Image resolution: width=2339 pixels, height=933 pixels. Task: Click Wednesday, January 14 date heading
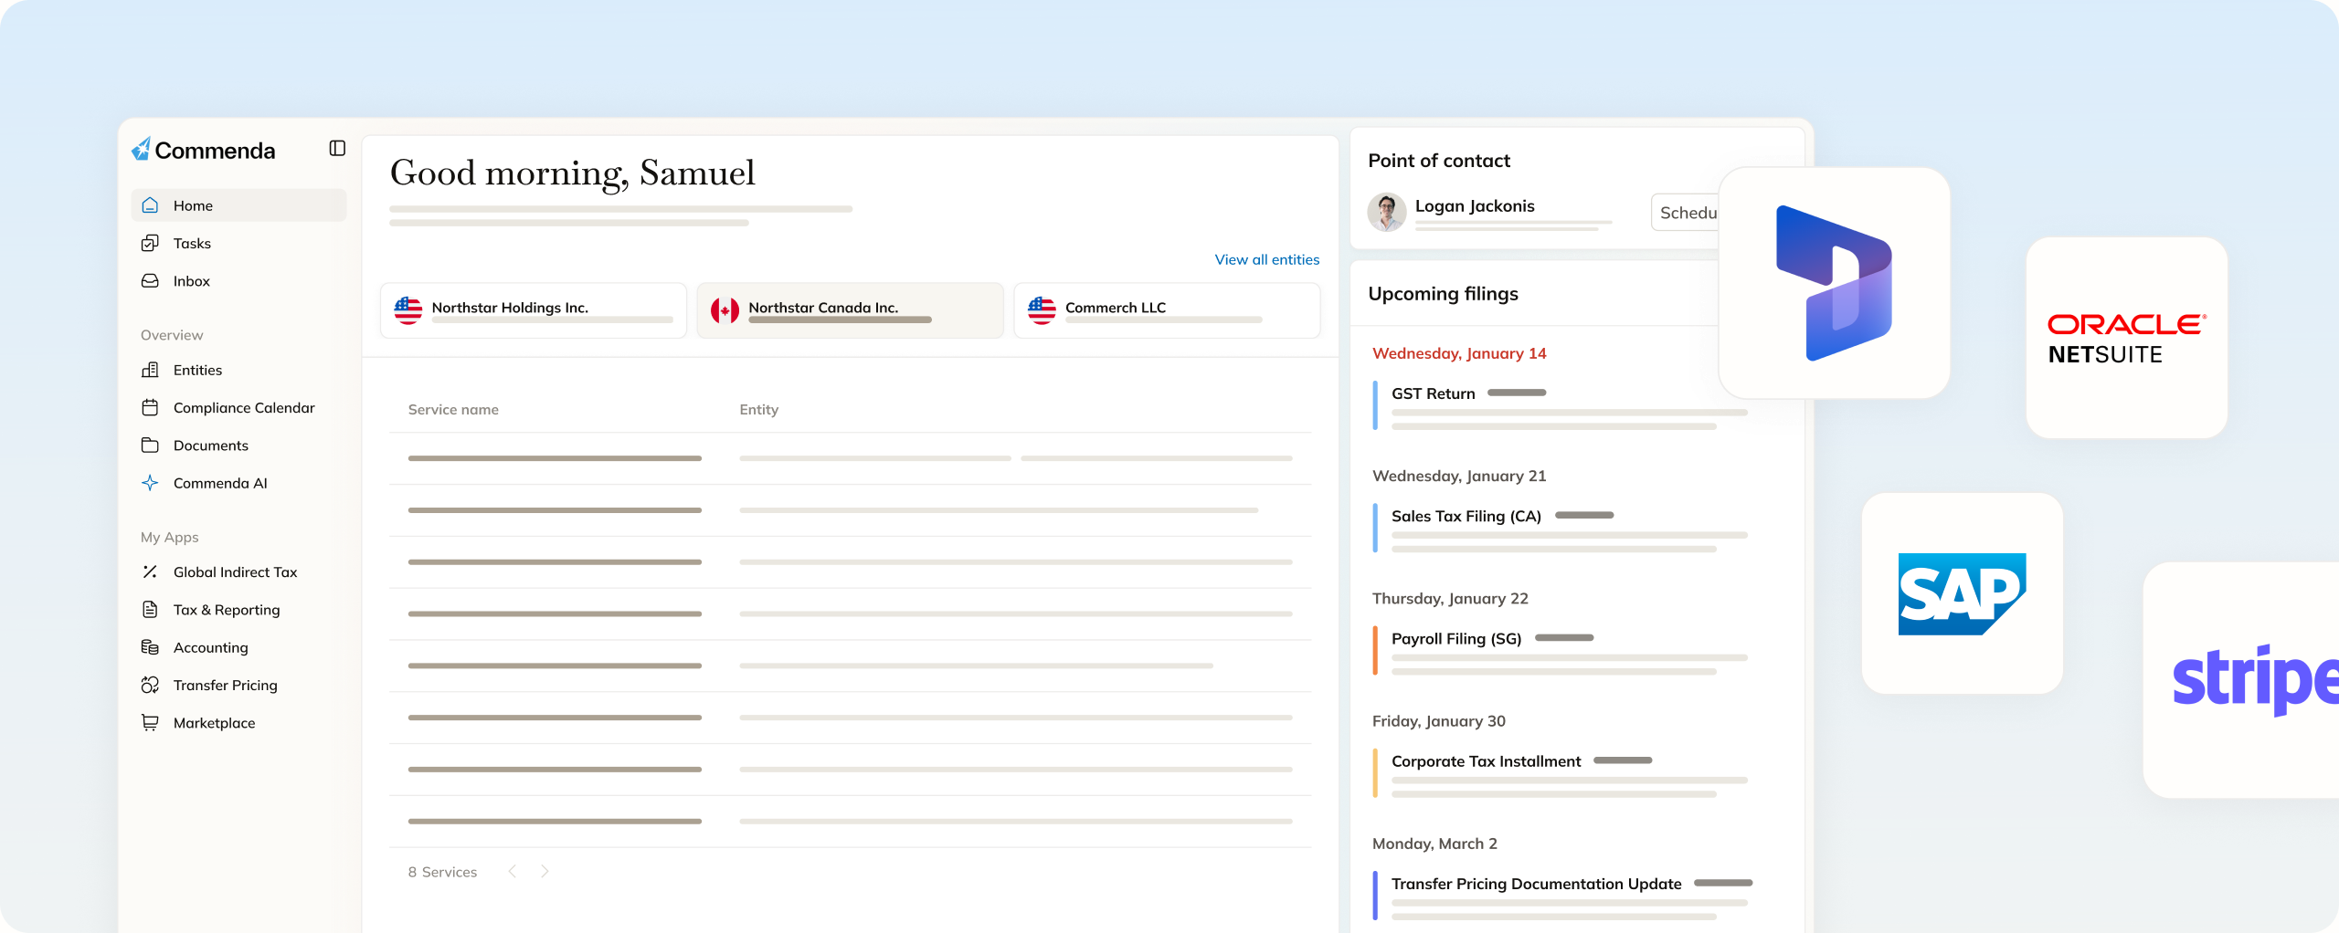point(1459,353)
